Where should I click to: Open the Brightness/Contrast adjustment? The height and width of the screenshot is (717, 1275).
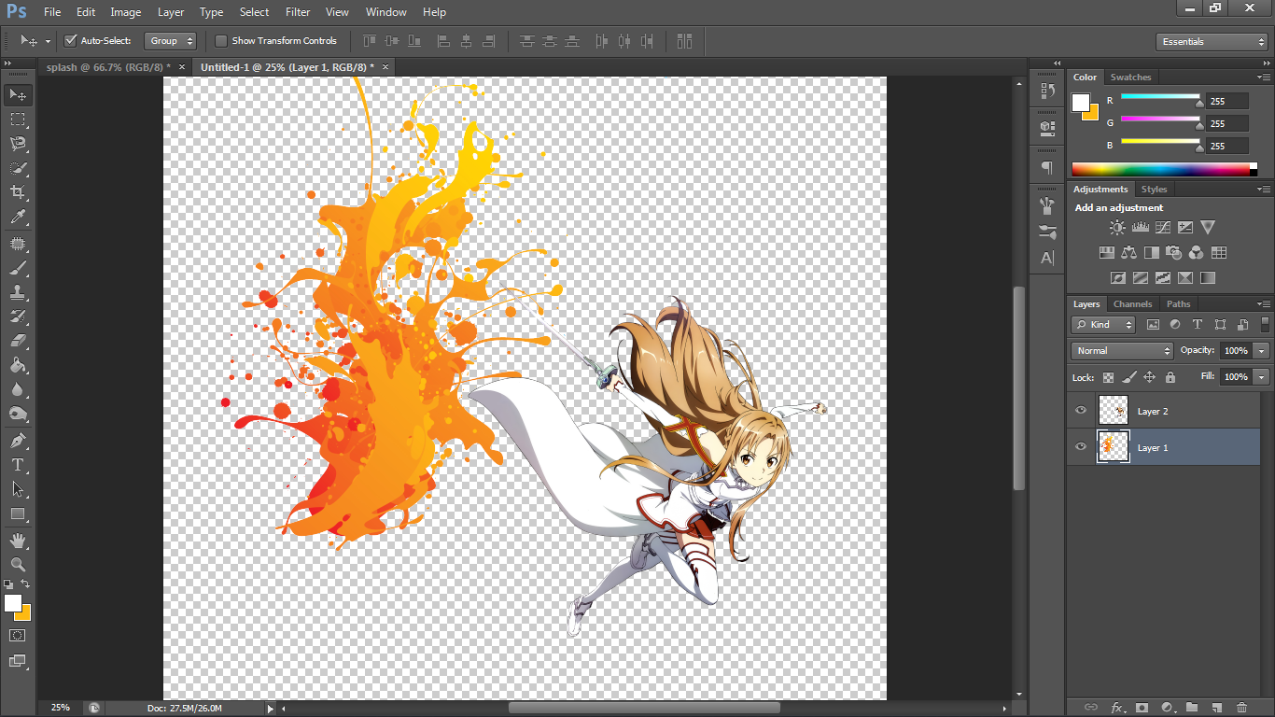pos(1117,226)
